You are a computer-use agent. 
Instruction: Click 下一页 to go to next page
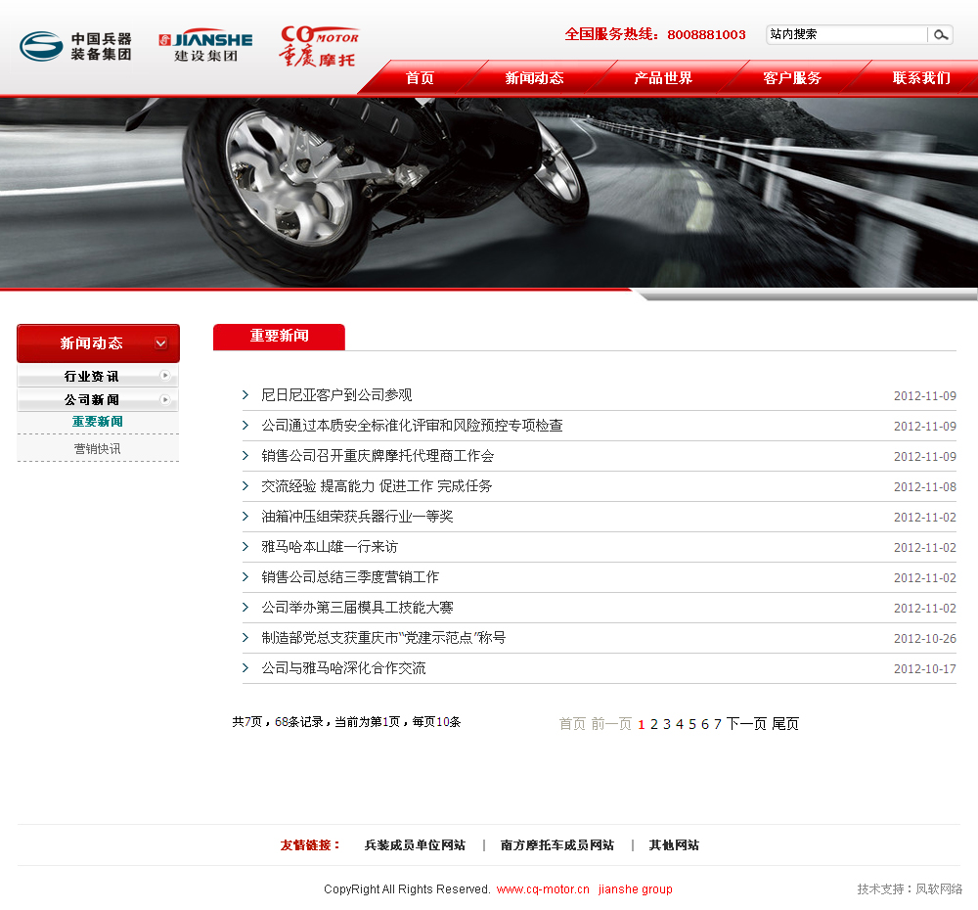(x=746, y=724)
